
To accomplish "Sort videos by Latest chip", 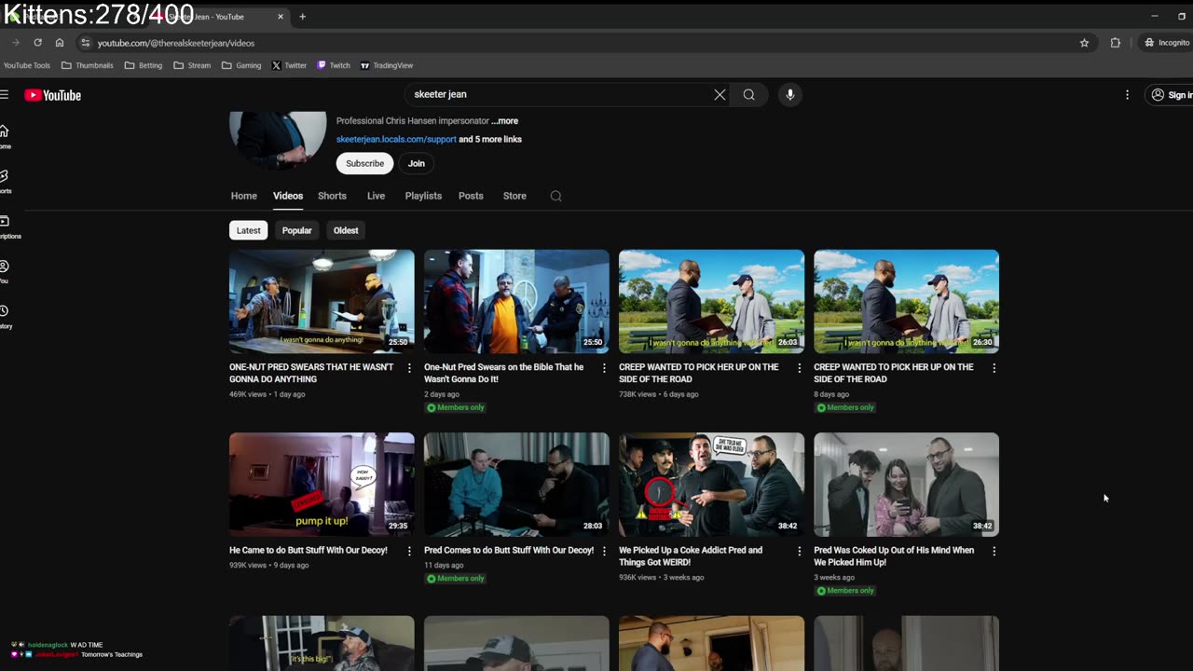I will pyautogui.click(x=249, y=230).
